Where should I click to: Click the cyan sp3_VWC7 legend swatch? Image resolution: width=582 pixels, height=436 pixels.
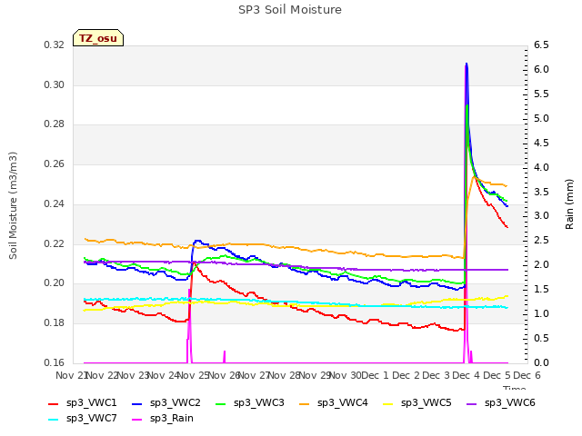click(54, 420)
